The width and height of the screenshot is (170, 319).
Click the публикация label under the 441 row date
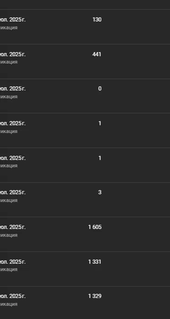(9, 62)
